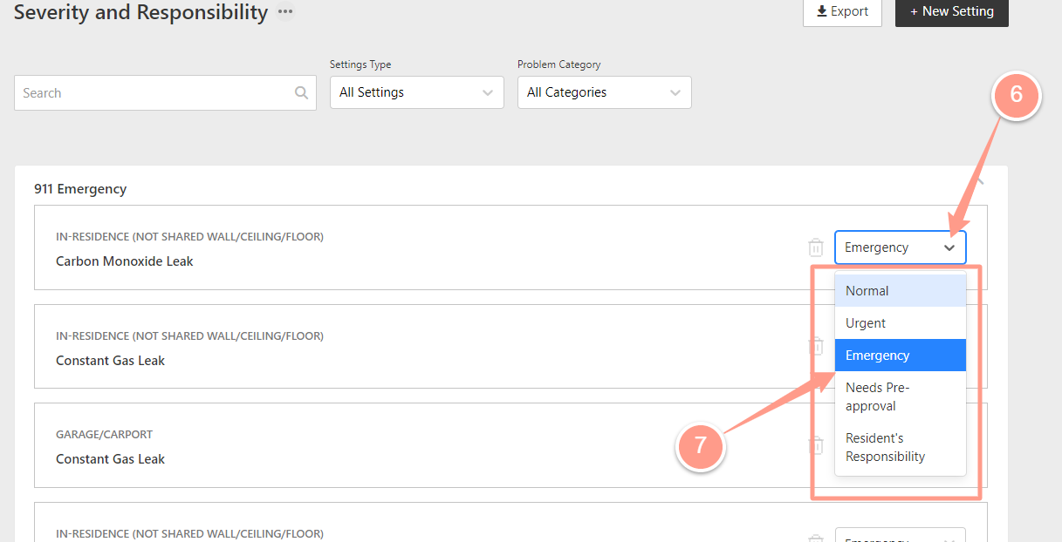Open the Carbon Monoxide Leak severity dropdown
The image size is (1062, 542).
900,247
